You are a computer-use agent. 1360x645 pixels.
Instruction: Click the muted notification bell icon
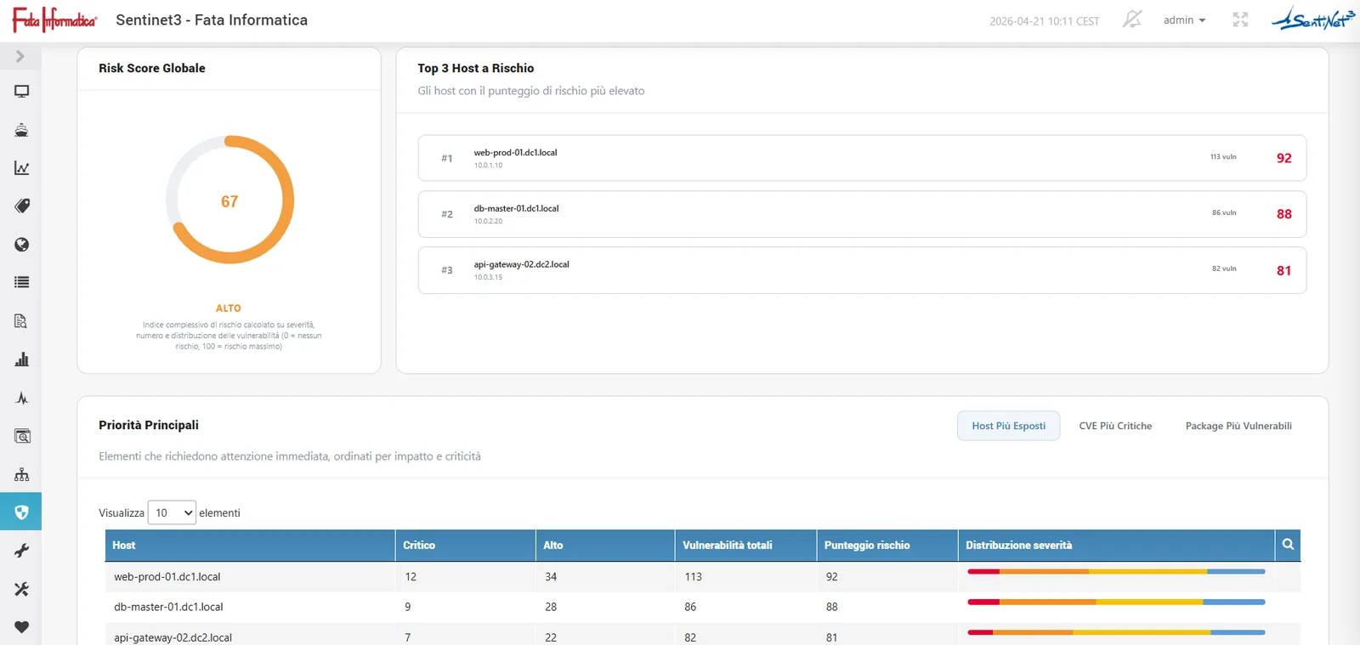[x=1132, y=20]
